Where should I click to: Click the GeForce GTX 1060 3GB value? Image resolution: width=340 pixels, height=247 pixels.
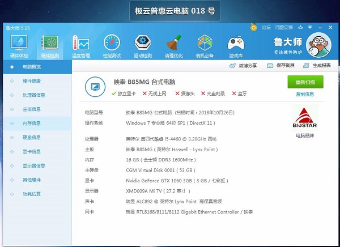(x=177, y=181)
